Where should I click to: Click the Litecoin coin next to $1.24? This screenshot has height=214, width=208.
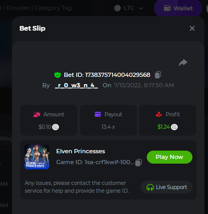(x=174, y=127)
